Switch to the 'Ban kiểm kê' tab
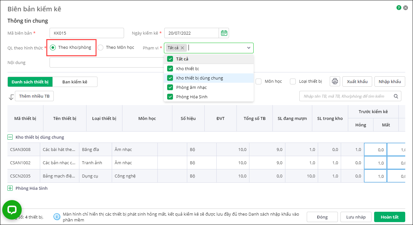Viewport: 413px width, 225px height. [75, 82]
